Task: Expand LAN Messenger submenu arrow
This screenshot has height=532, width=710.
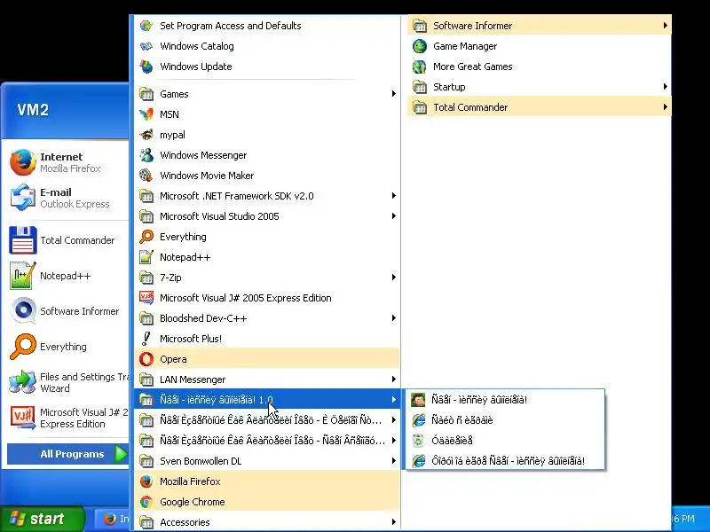Action: [x=393, y=379]
